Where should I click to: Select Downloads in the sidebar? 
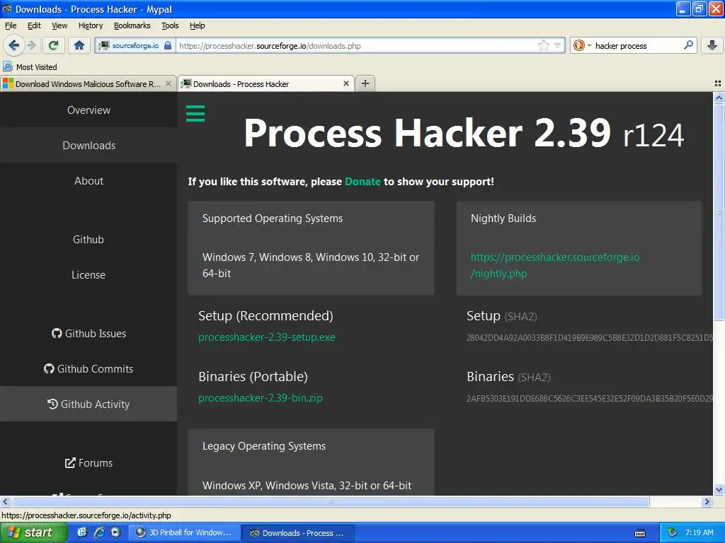(x=89, y=146)
